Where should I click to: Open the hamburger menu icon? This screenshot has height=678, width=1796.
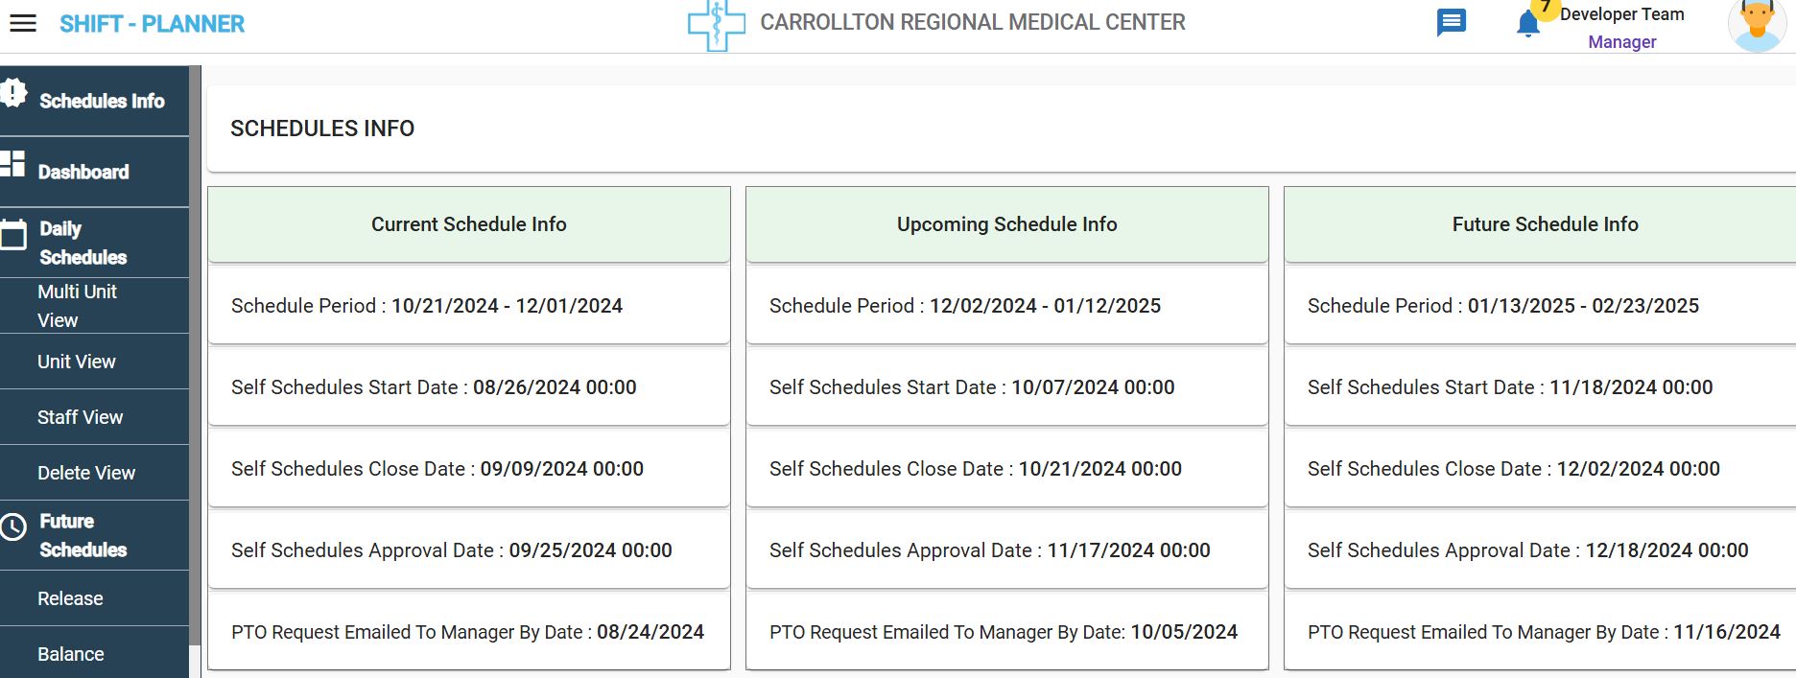tap(23, 24)
